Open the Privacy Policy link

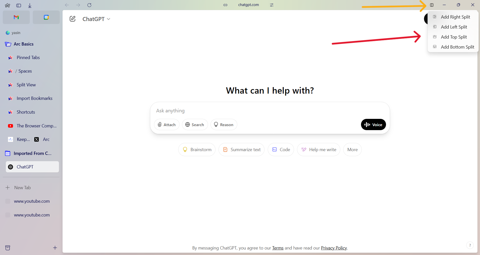[x=334, y=248]
